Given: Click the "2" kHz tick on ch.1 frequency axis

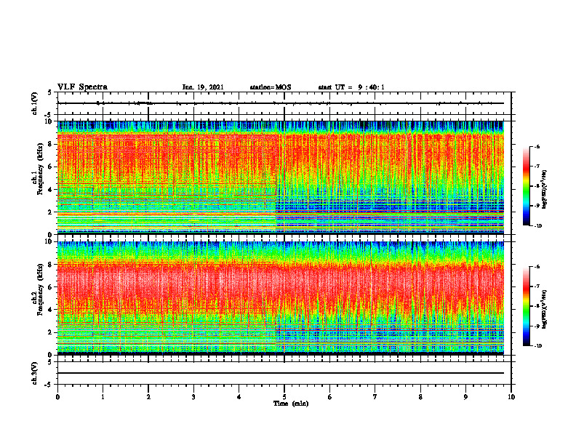Looking at the screenshot, I should (51, 212).
